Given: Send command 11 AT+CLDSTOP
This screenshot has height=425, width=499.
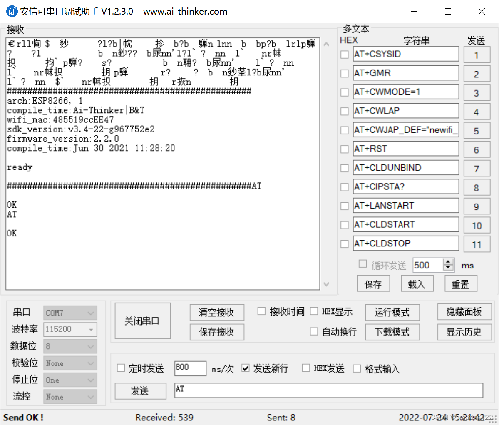Looking at the screenshot, I should 477,244.
